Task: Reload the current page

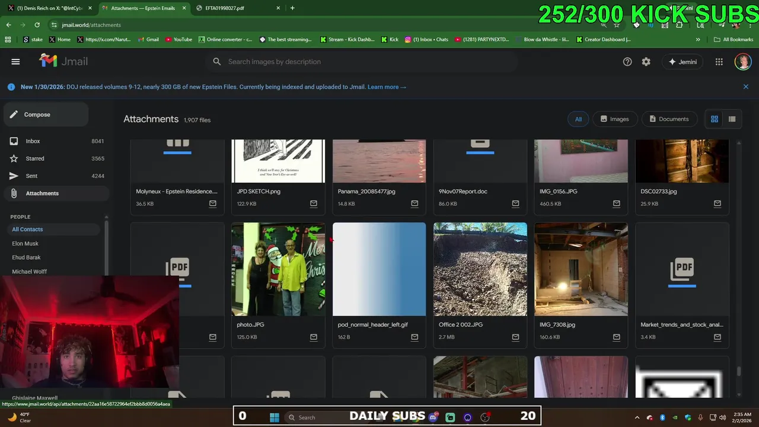Action: tap(37, 25)
